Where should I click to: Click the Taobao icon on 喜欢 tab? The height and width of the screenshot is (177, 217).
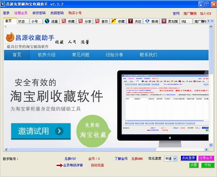pyautogui.click(x=97, y=21)
